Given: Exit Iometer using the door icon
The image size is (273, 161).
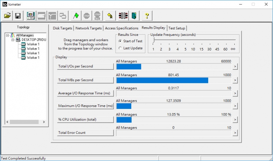Looking at the screenshot, I should click(134, 16).
